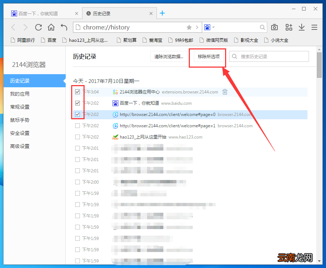
Task: Click the vertical scrollbar thumb
Action: 319,65
